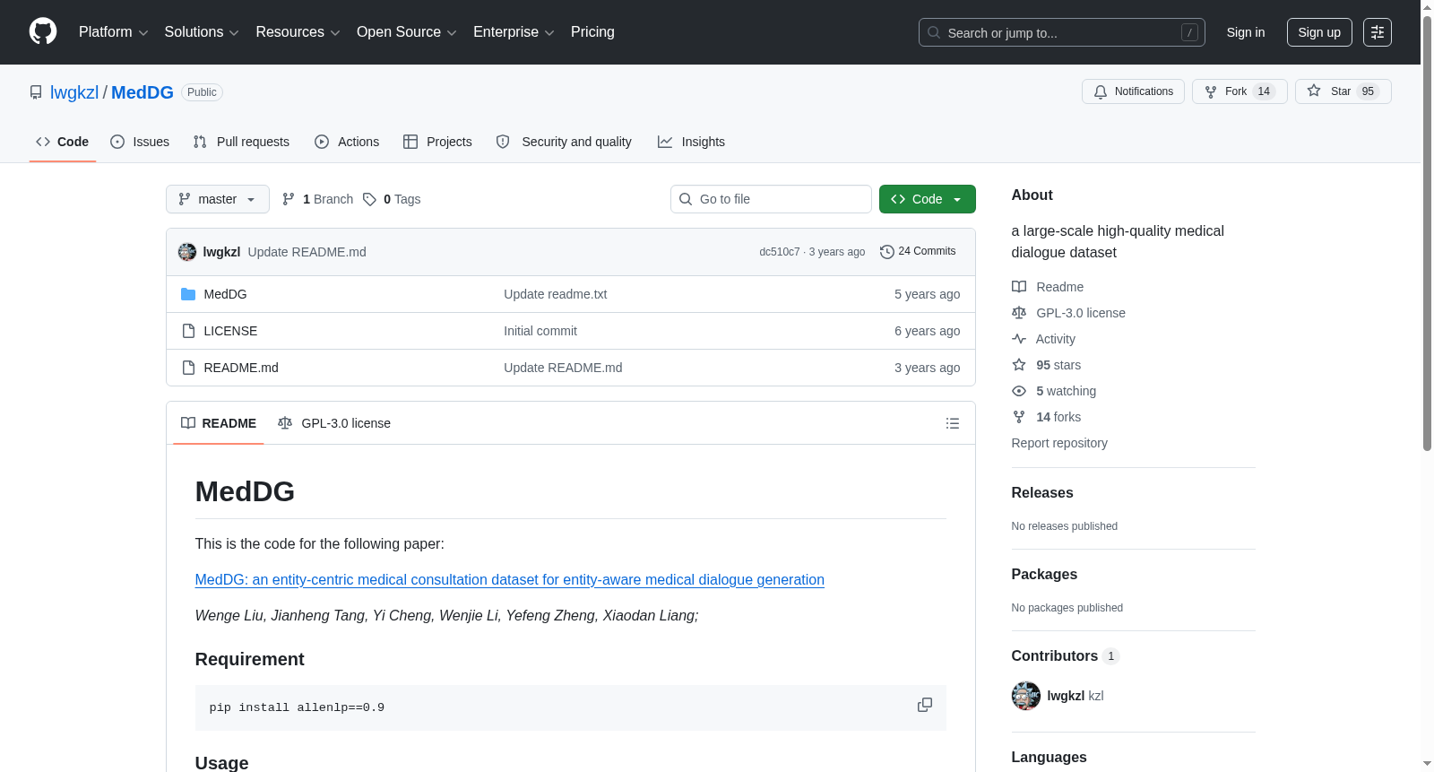Click the Sign up button

[1319, 32]
